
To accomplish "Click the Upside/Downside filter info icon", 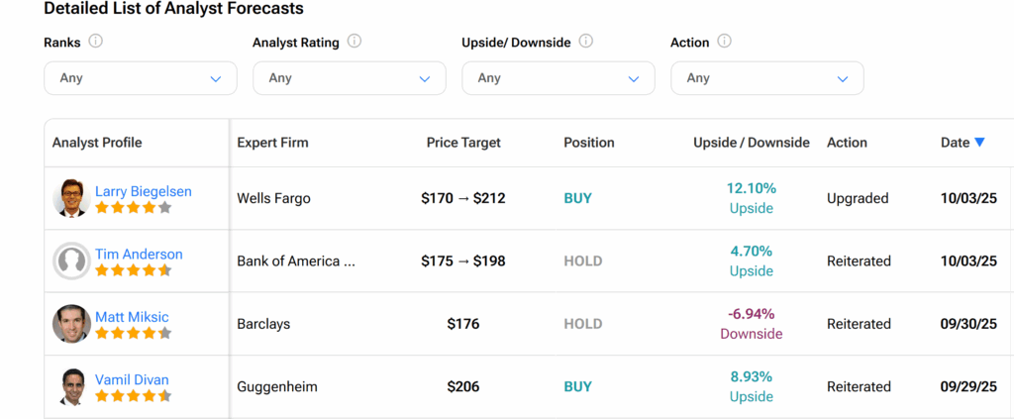I will pos(586,42).
